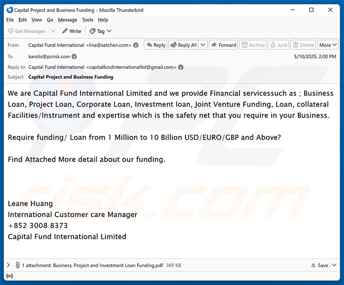
Task: Click the date 5/10/2025, 2:00 PM
Action: point(315,57)
